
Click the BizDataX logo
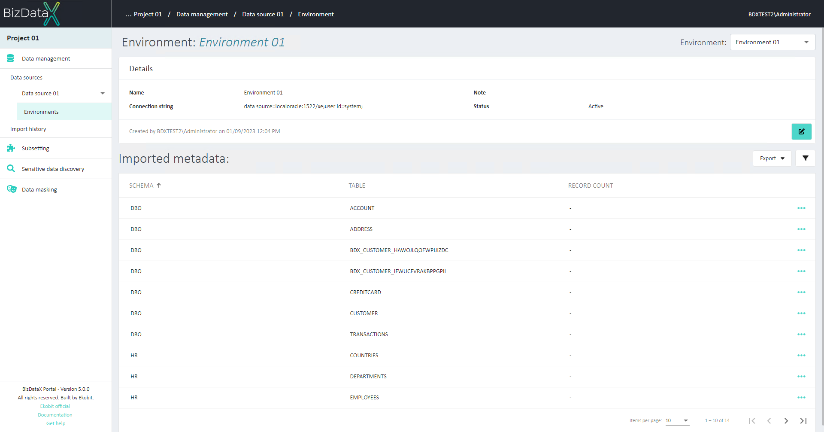click(x=32, y=14)
